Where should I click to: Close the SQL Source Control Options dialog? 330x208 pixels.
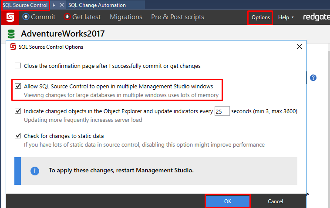click(300, 47)
